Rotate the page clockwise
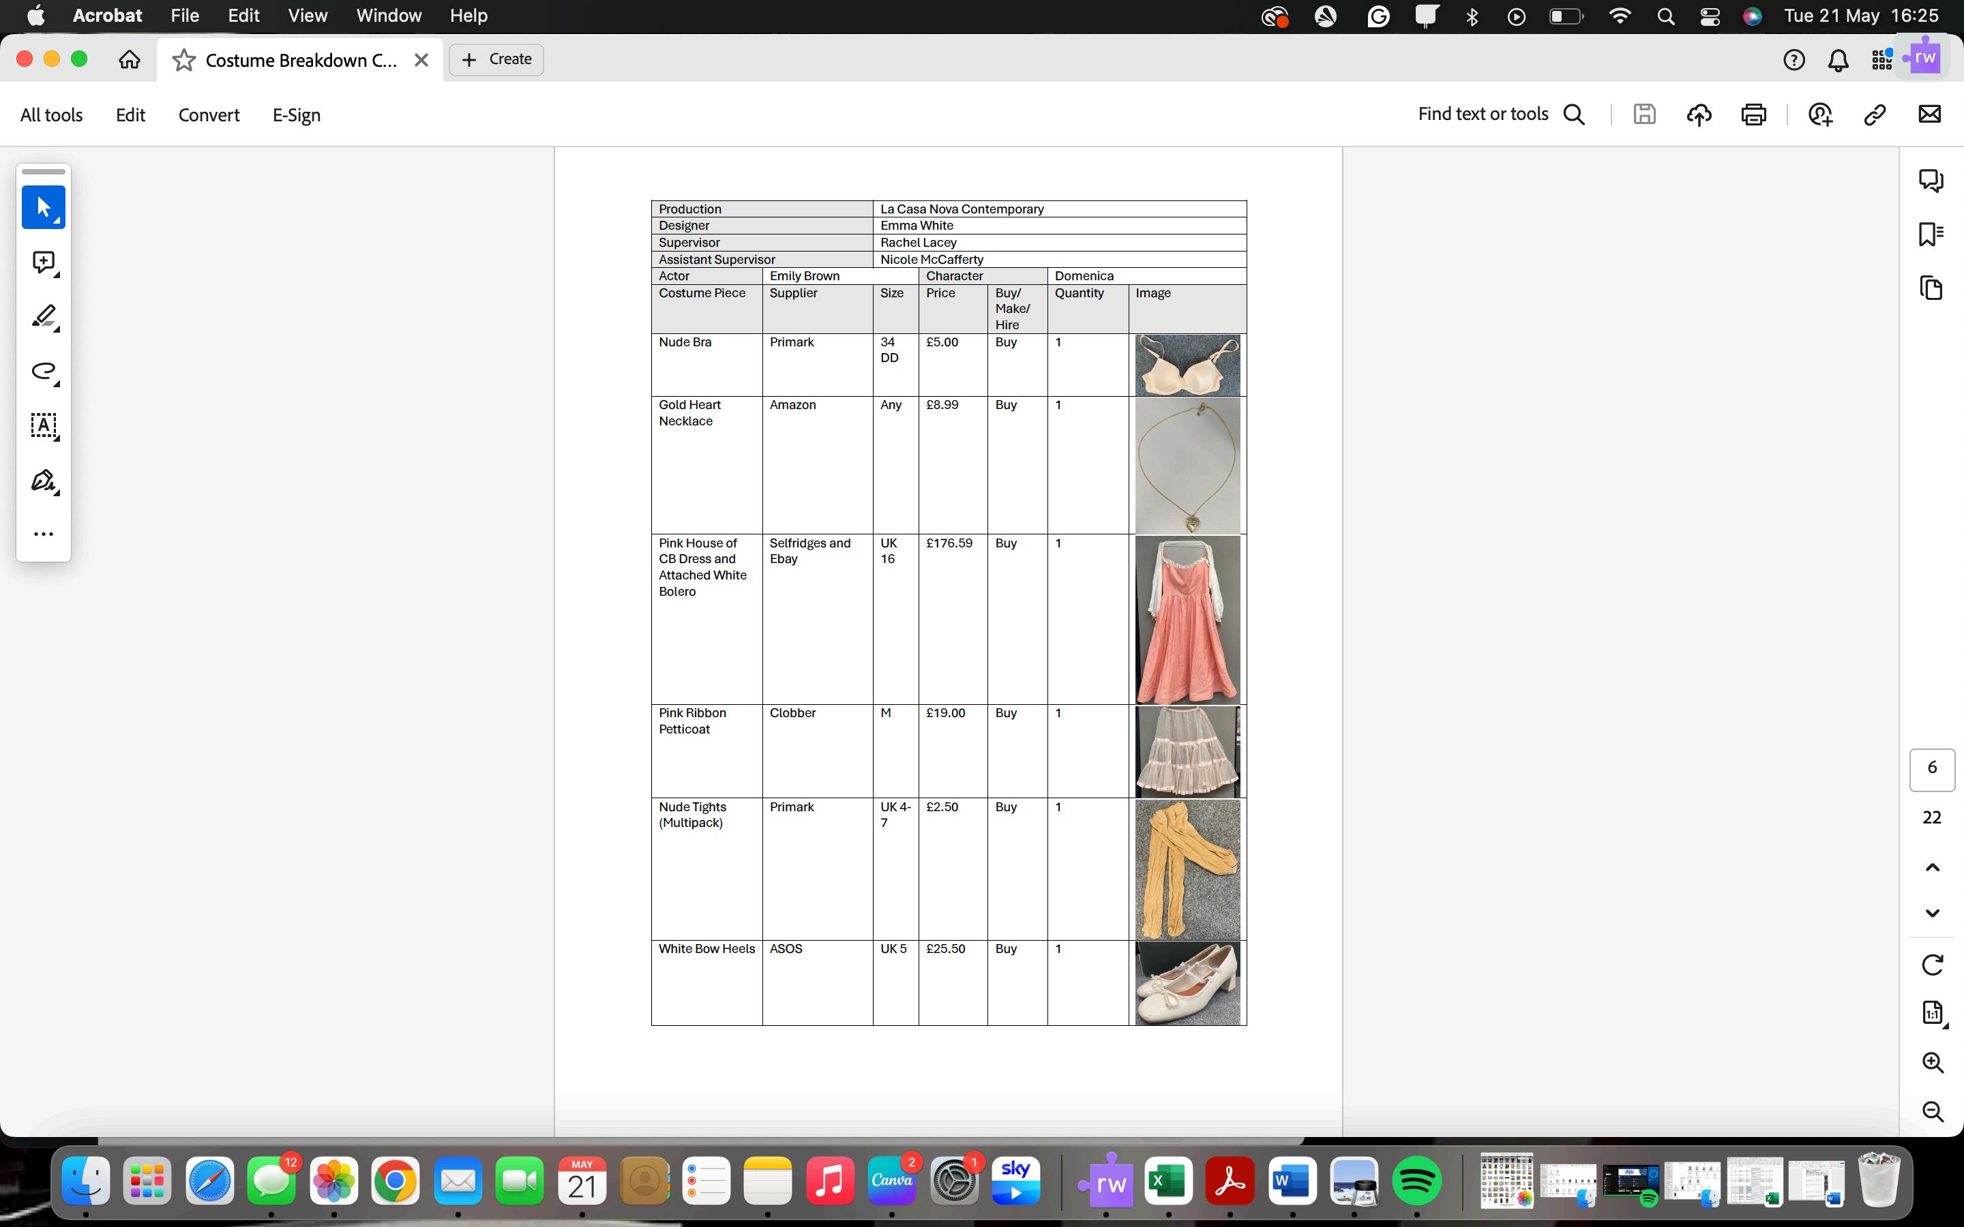Viewport: 1964px width, 1227px height. point(1933,964)
